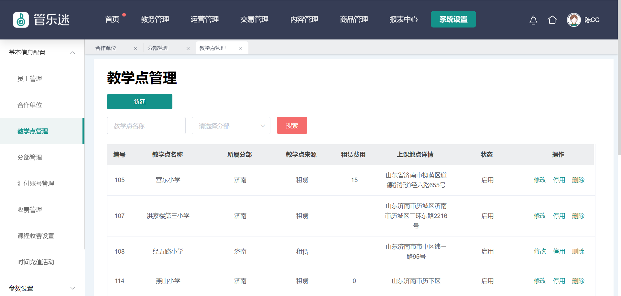The width and height of the screenshot is (621, 296).
Task: Focus the 教学点名称 search field
Action: click(x=146, y=126)
